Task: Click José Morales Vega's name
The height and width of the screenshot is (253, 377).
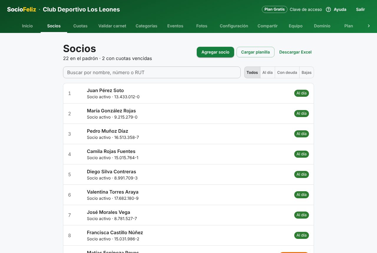Action: click(108, 212)
